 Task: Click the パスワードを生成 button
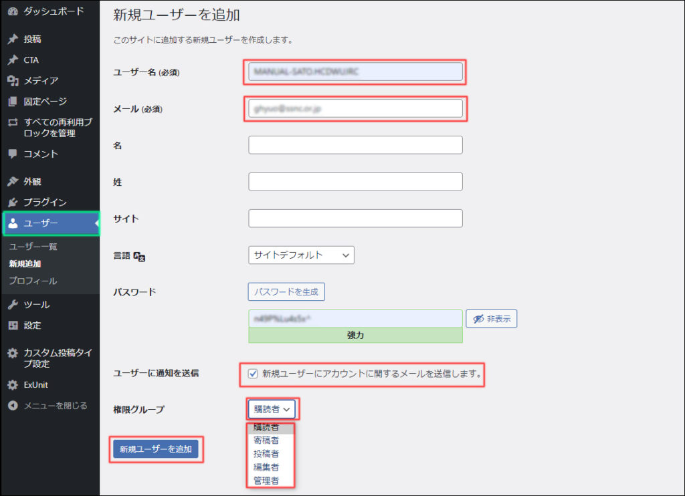pos(286,291)
